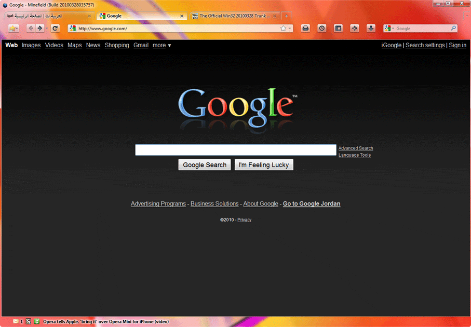Screen dimensions: 471x327
Task: Go to Google Jordan link
Action: (312, 203)
